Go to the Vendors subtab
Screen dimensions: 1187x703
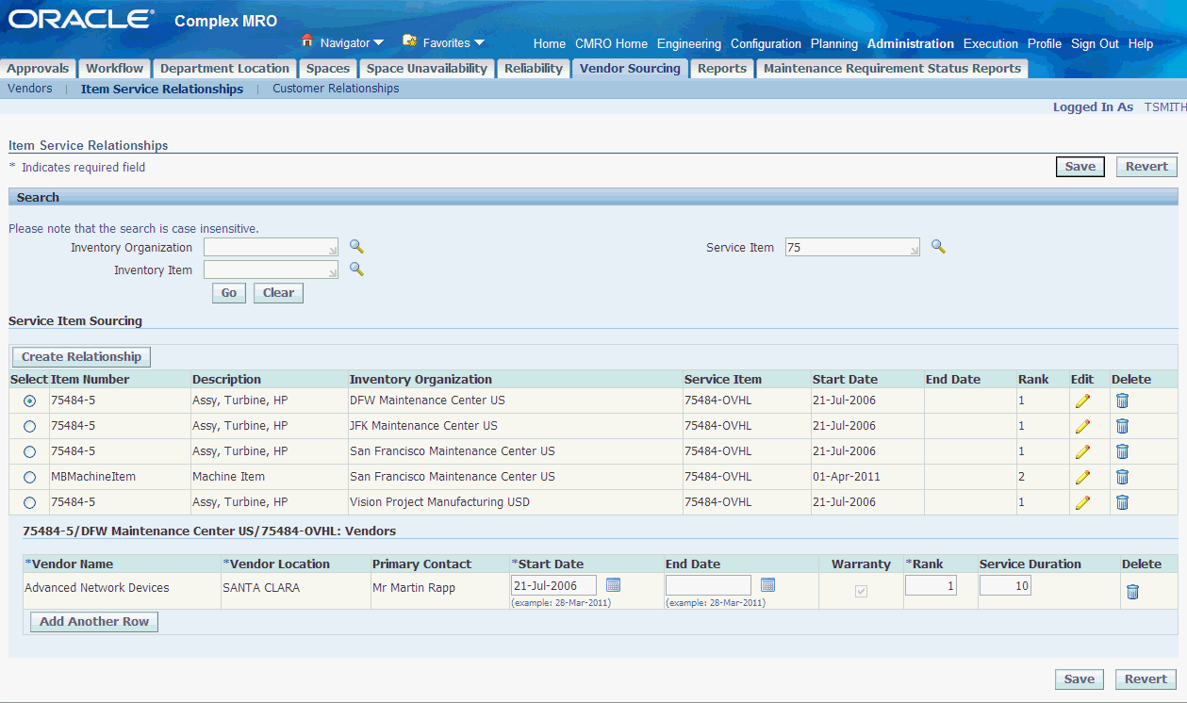tap(30, 89)
